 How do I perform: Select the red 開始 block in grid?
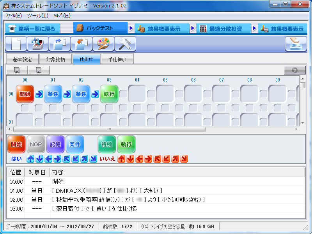pyautogui.click(x=25, y=94)
